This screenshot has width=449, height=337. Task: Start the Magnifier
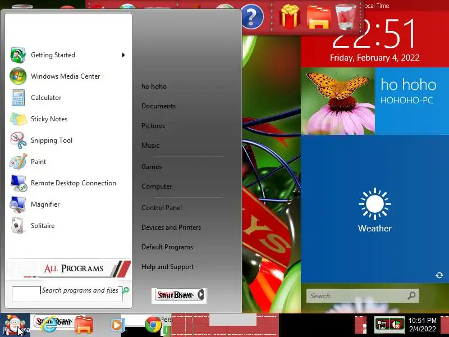[68, 204]
